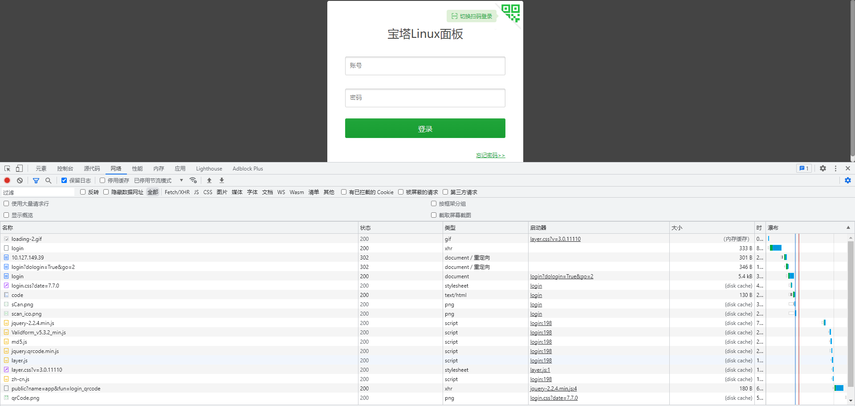
Task: Click the 忘记密码>> link
Action: point(490,155)
